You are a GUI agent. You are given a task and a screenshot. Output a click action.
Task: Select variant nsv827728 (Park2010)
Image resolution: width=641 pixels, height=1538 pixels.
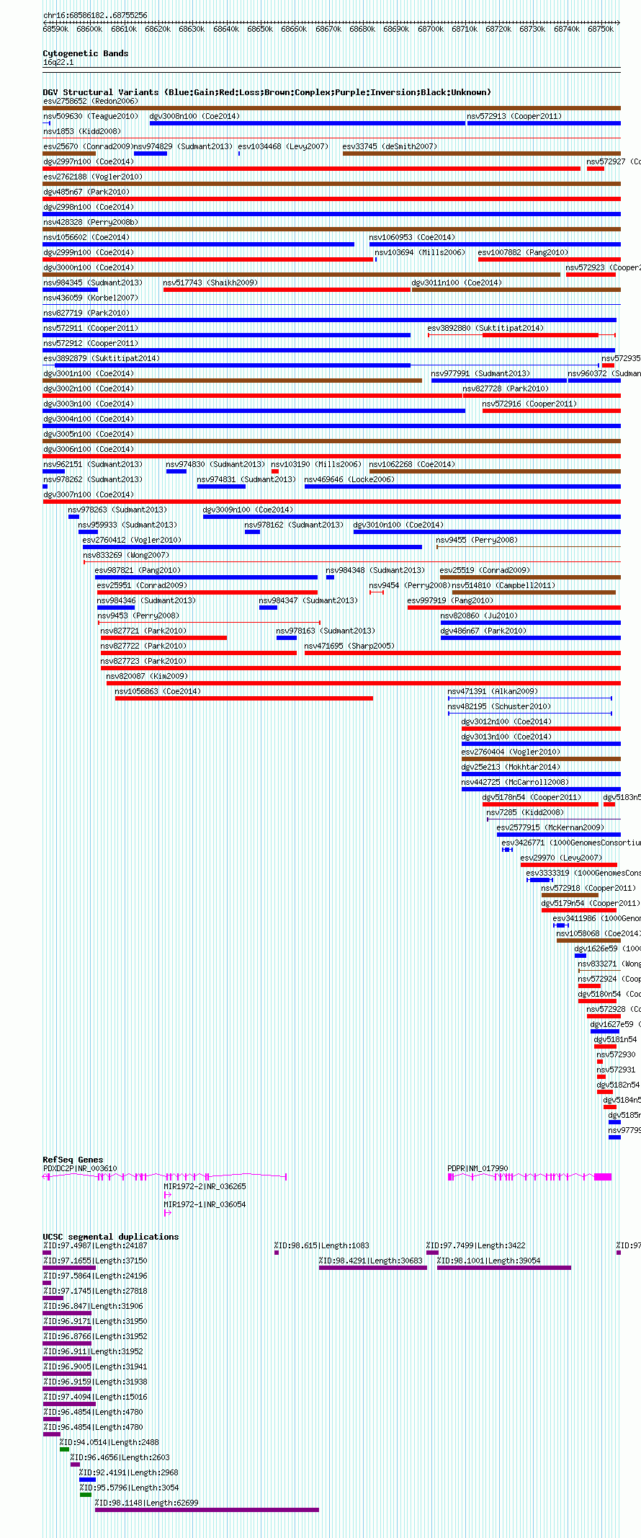click(x=506, y=389)
